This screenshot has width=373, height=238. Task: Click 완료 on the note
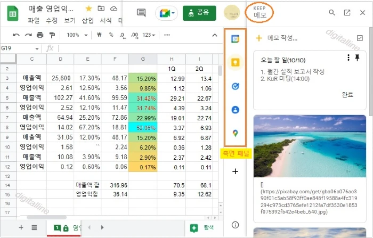tap(347, 95)
